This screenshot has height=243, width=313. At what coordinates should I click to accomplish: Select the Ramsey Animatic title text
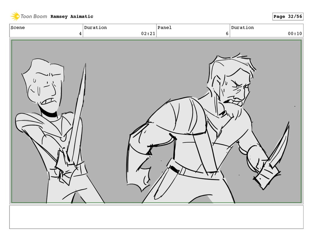72,17
